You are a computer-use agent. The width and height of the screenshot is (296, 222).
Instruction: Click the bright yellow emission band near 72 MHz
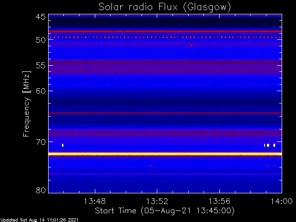tap(165, 154)
